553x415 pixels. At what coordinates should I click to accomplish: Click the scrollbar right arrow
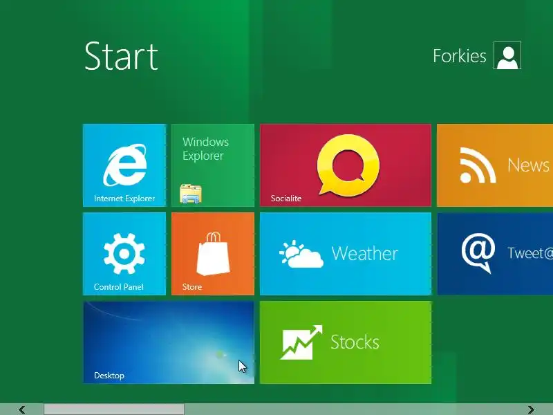click(531, 409)
